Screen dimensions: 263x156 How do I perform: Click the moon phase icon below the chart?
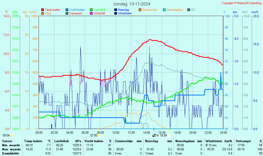click(154, 135)
